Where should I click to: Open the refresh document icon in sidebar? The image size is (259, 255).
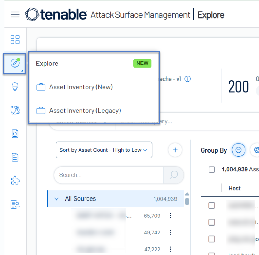click(15, 134)
